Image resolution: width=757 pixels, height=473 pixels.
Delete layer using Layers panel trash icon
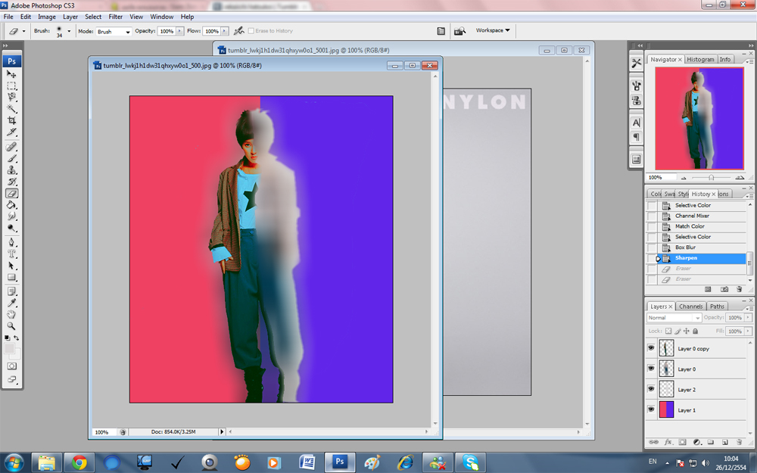(x=739, y=441)
